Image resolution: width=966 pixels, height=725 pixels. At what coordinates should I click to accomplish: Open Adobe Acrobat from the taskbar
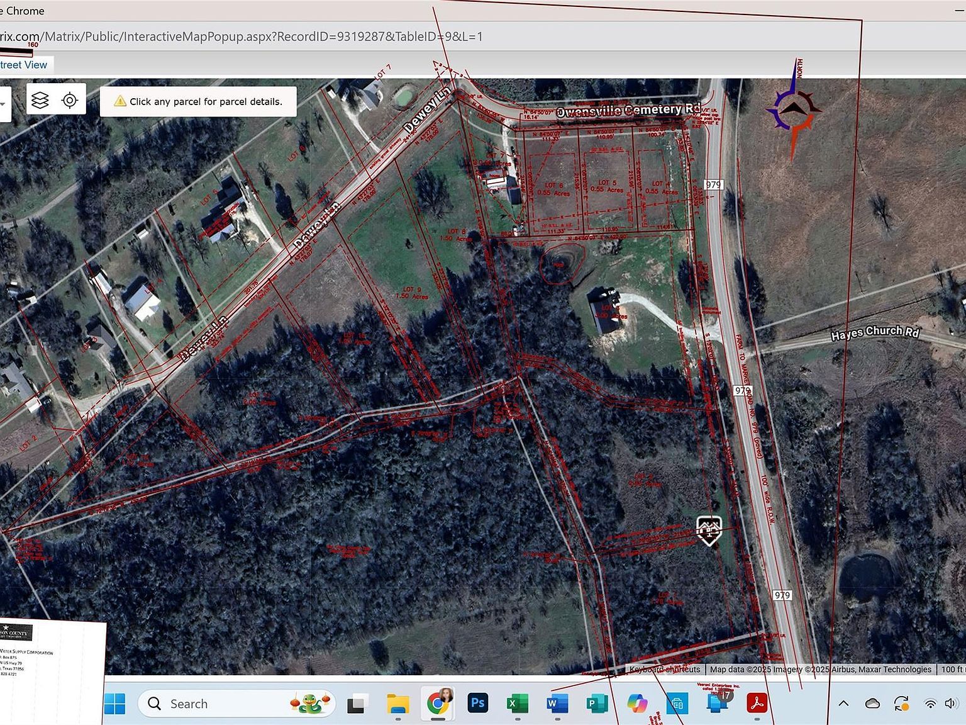[757, 704]
